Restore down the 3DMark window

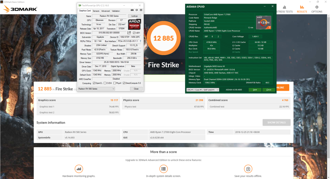(x=318, y=2)
